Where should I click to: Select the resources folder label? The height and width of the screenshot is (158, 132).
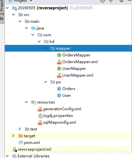point(46,102)
